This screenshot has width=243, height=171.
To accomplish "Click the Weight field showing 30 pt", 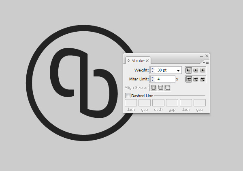I will click(x=165, y=70).
